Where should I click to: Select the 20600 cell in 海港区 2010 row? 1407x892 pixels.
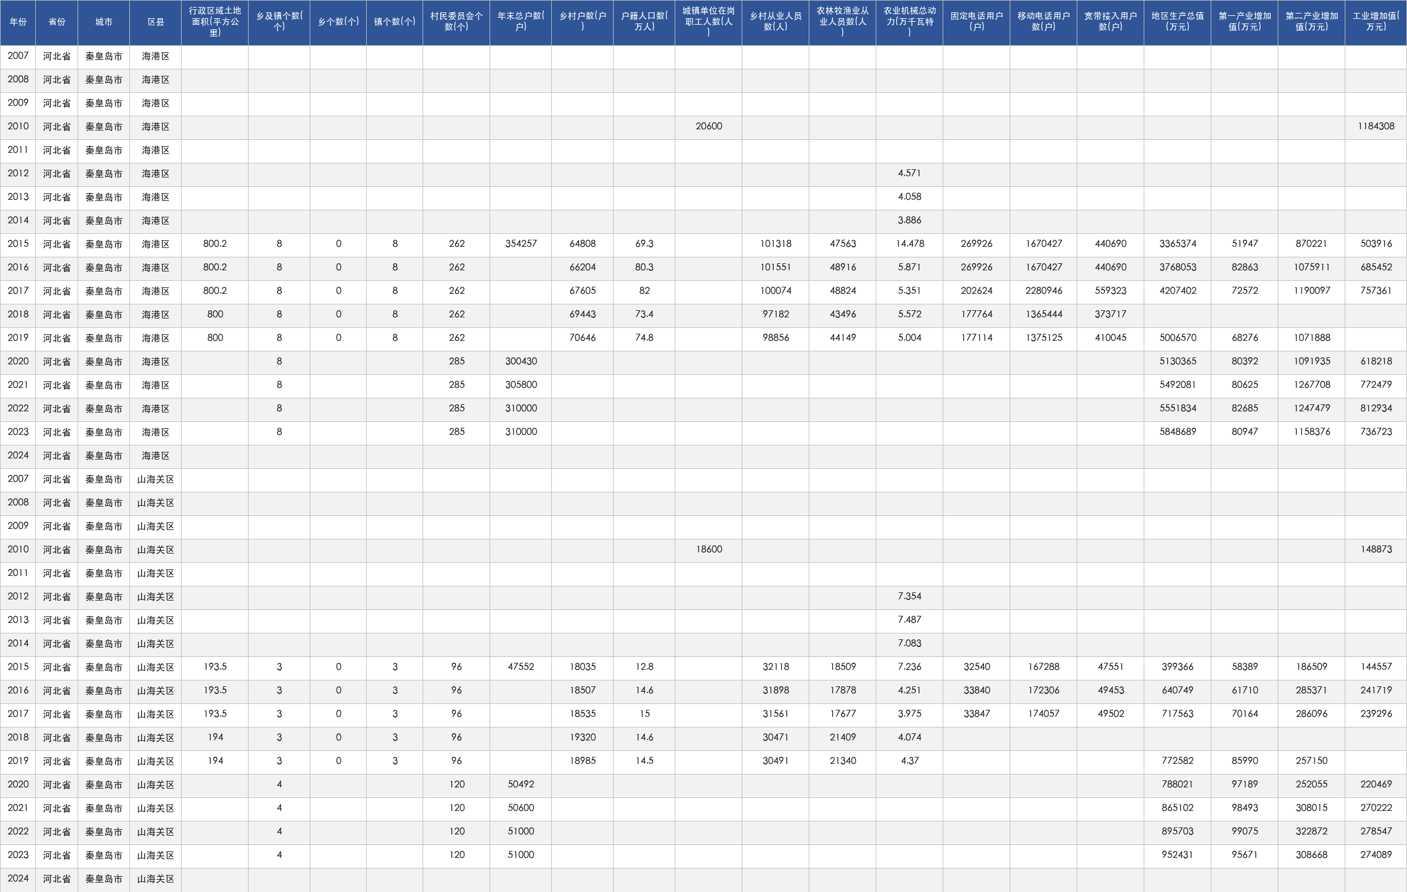click(x=709, y=126)
